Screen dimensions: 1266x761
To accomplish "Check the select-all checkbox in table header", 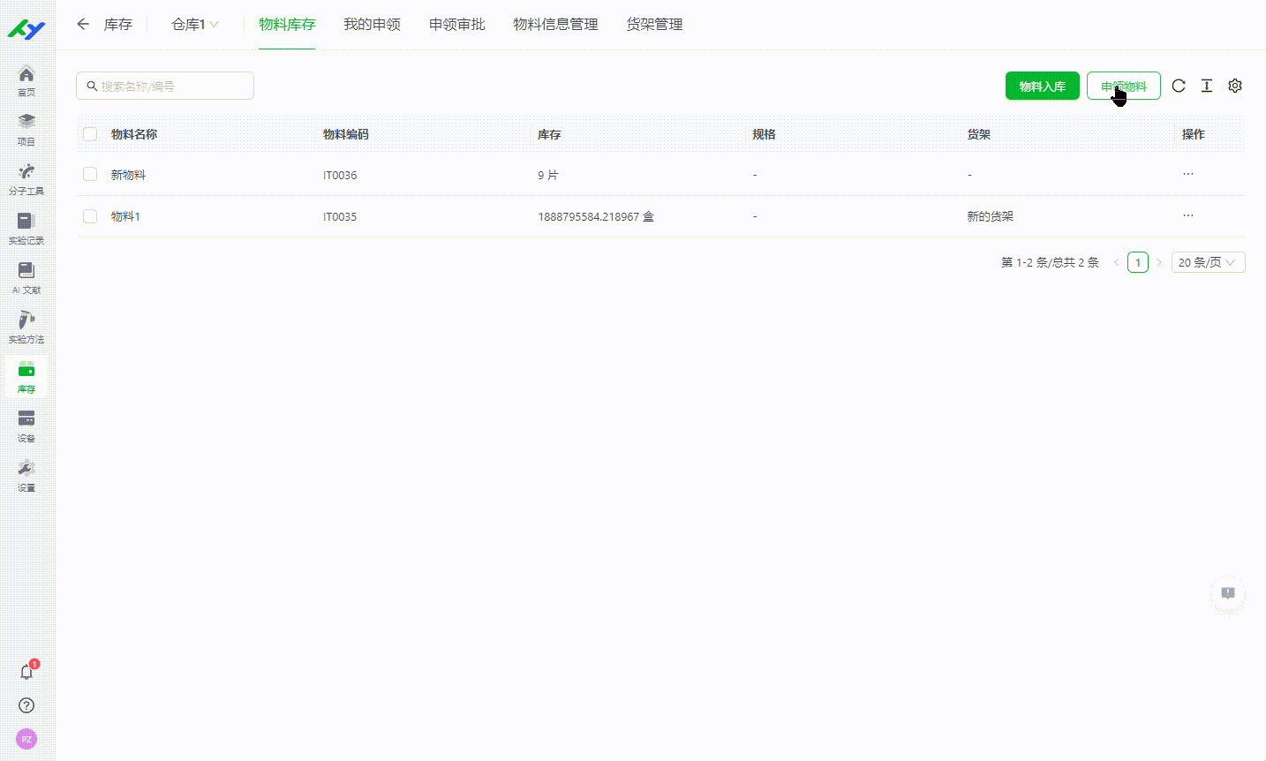I will pyautogui.click(x=89, y=133).
